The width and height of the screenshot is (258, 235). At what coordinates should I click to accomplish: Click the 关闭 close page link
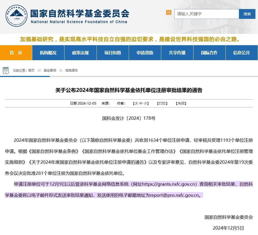pos(181,103)
